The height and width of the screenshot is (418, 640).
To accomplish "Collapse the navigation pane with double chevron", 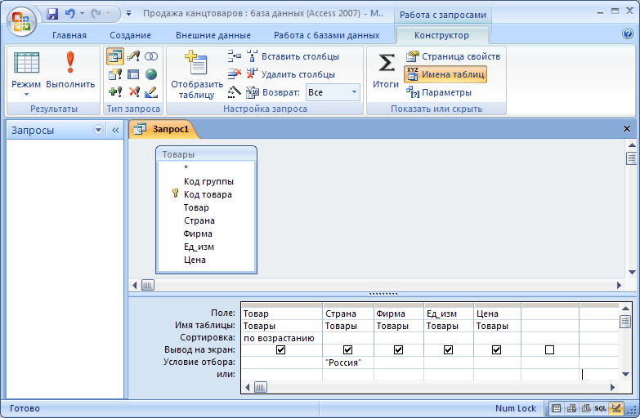I will click(115, 130).
